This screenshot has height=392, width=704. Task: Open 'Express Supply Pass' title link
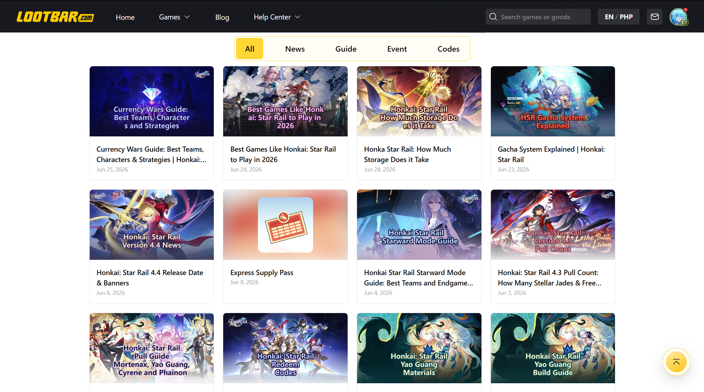[262, 272]
